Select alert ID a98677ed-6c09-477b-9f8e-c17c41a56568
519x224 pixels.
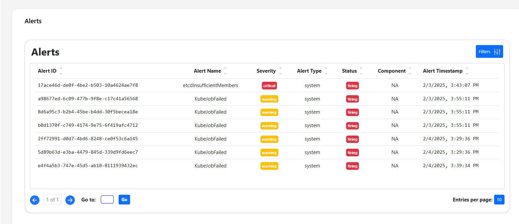tap(88, 99)
